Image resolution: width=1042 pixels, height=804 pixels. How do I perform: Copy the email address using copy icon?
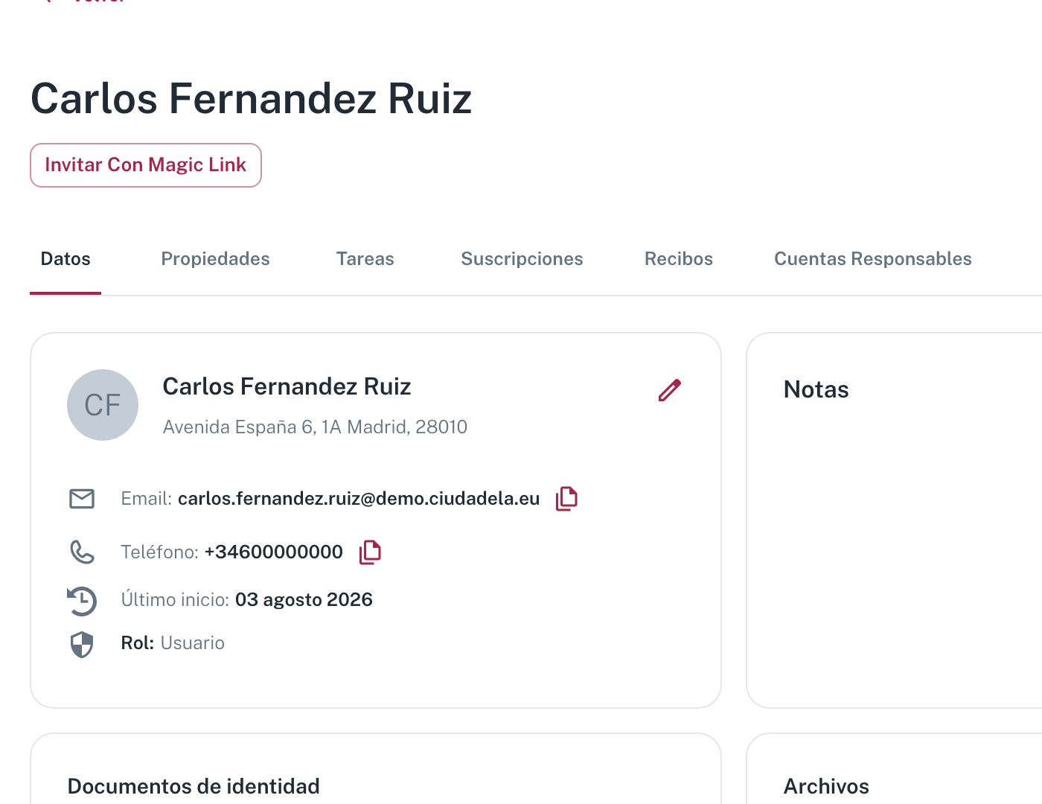(x=567, y=498)
